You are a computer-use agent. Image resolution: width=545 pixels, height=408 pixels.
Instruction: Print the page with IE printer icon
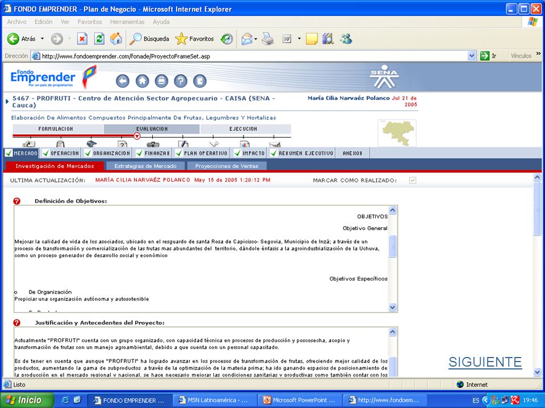(267, 39)
